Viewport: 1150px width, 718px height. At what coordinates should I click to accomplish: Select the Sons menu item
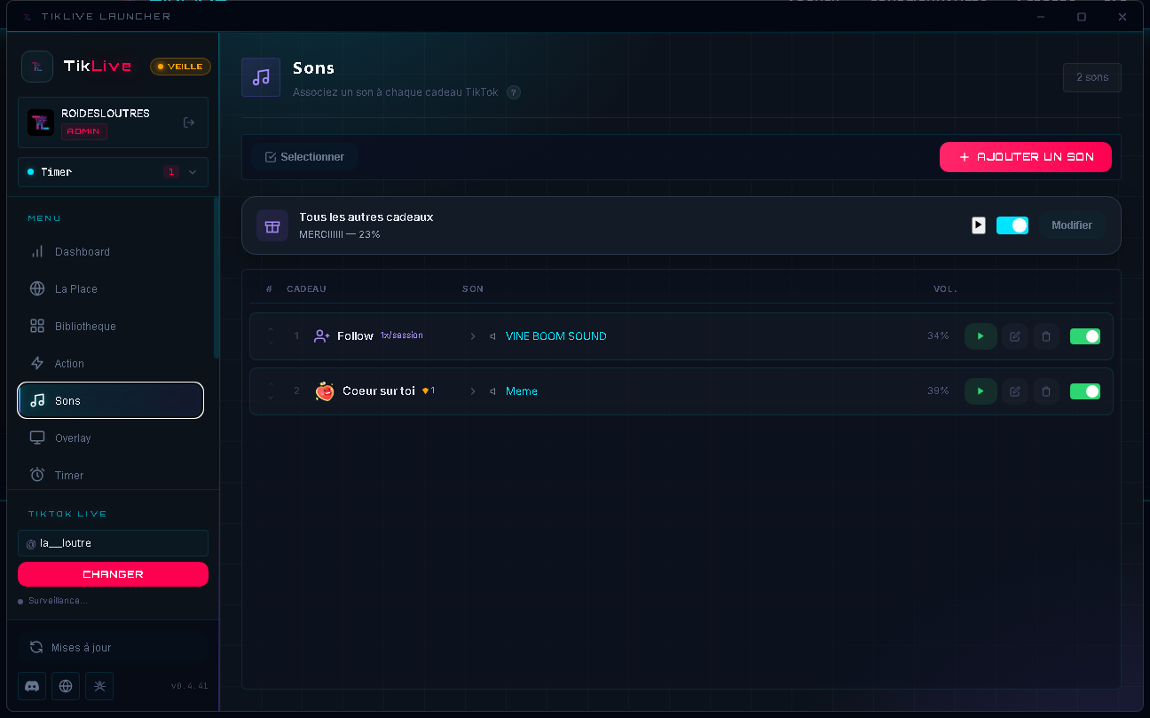coord(111,401)
